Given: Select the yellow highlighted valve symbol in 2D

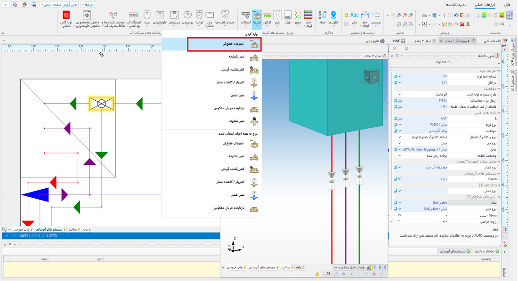Looking at the screenshot, I should pos(101,104).
